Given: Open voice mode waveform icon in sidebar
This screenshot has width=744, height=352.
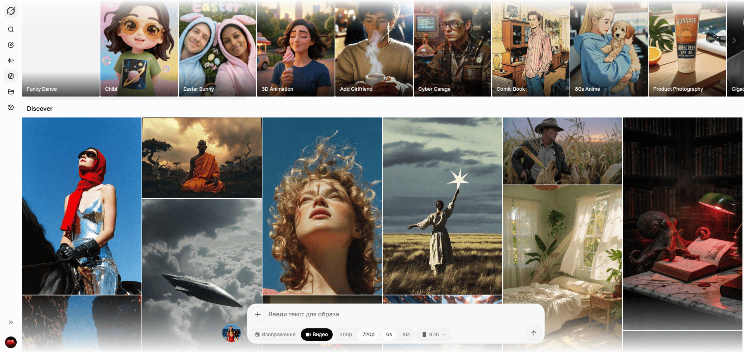Looking at the screenshot, I should coord(11,60).
